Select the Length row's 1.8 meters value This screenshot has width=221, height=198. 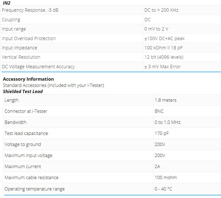165,100
